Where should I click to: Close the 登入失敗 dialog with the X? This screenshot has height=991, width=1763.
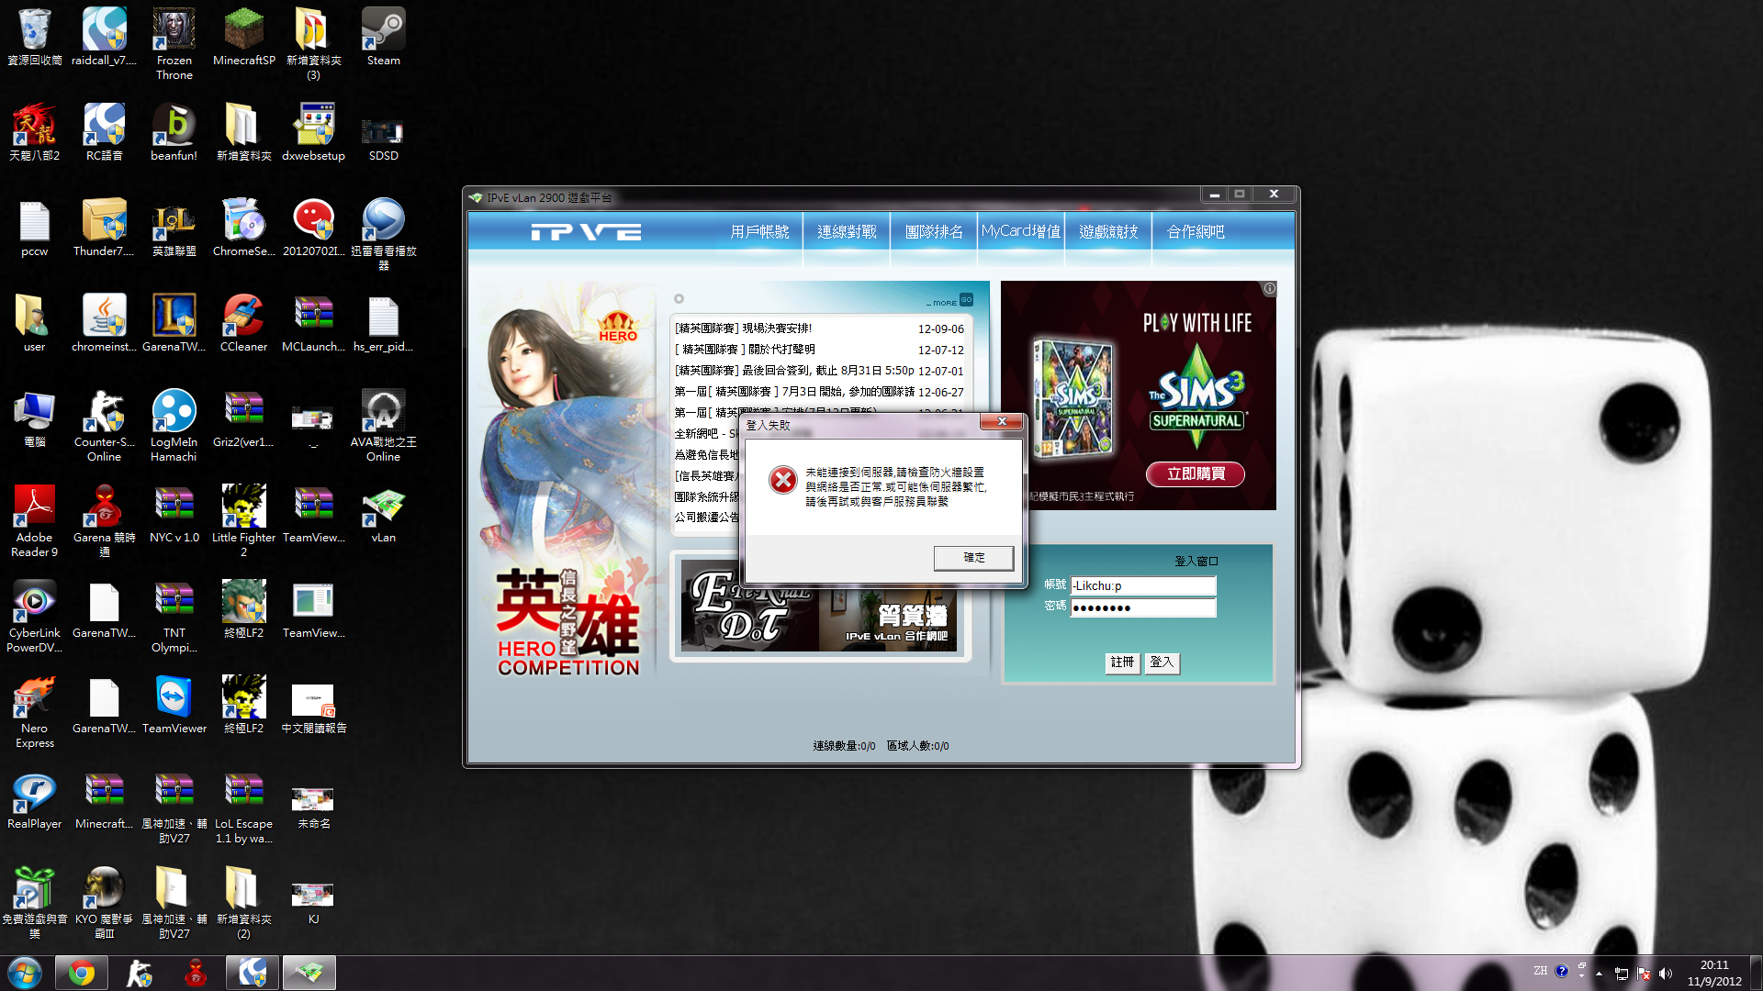coord(1002,422)
